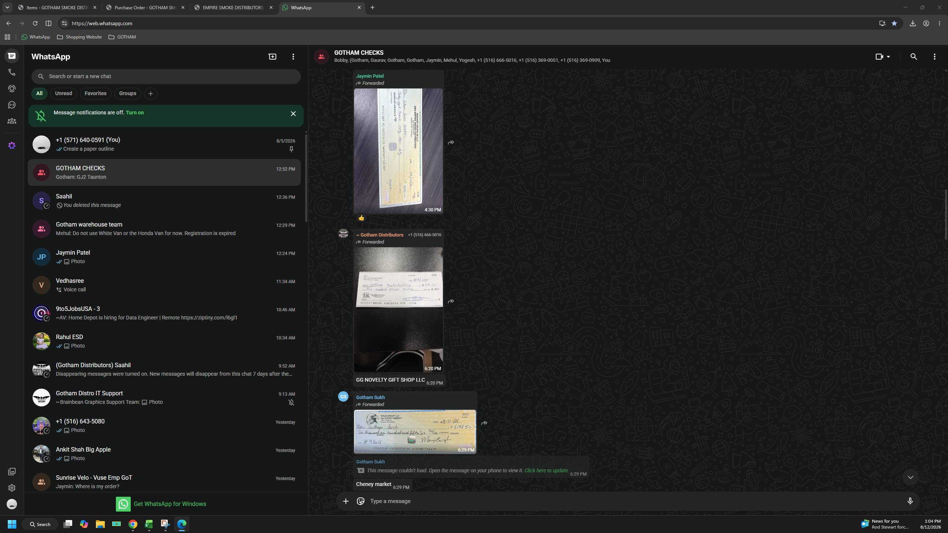Open Meta AI icon in sidebar
Image resolution: width=948 pixels, height=533 pixels.
(12, 145)
